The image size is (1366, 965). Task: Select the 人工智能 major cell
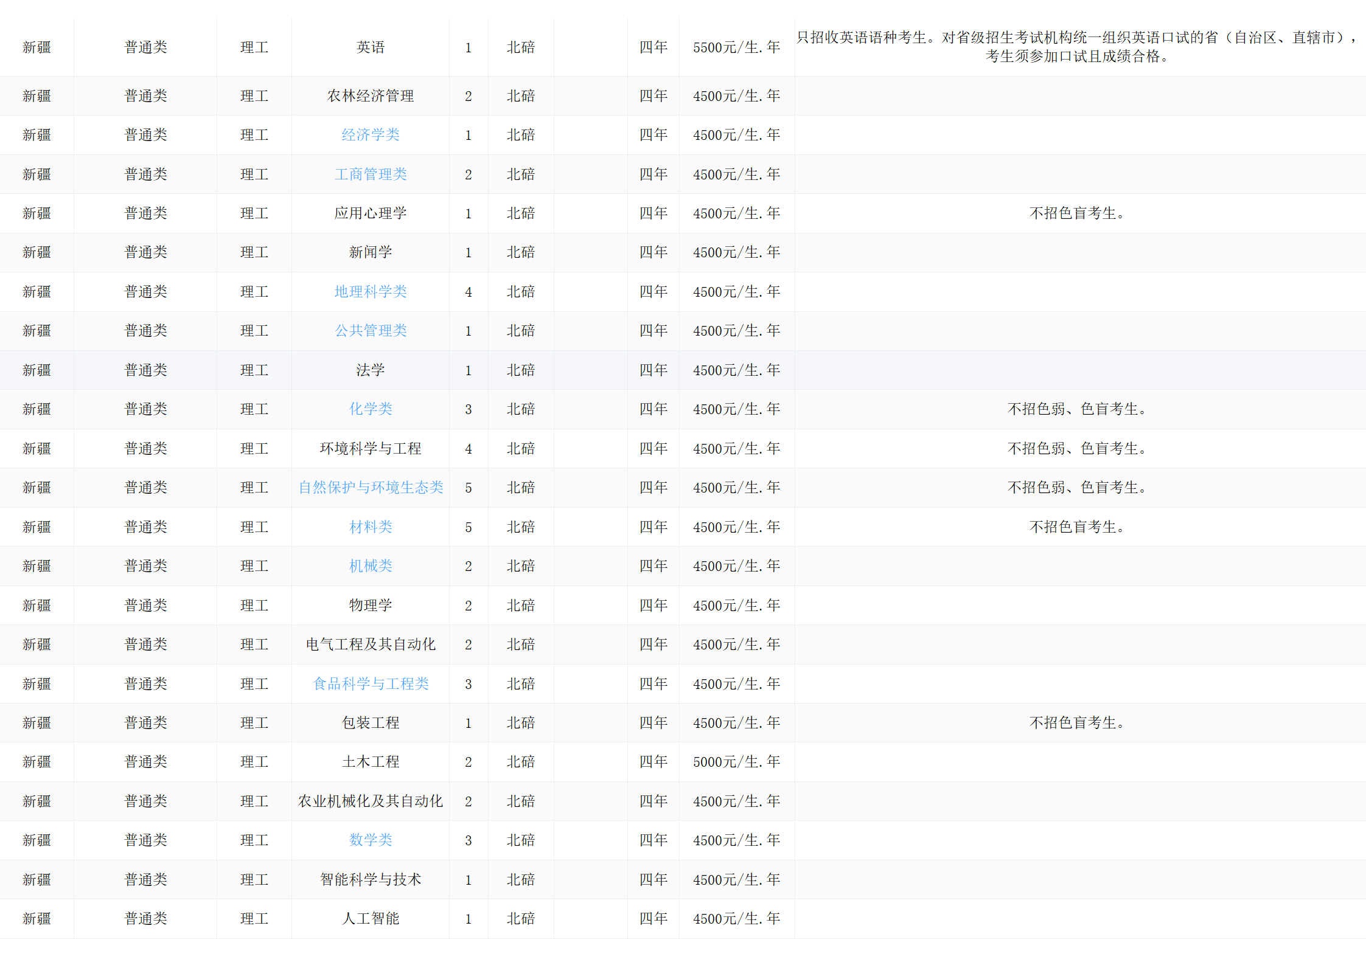coord(370,919)
